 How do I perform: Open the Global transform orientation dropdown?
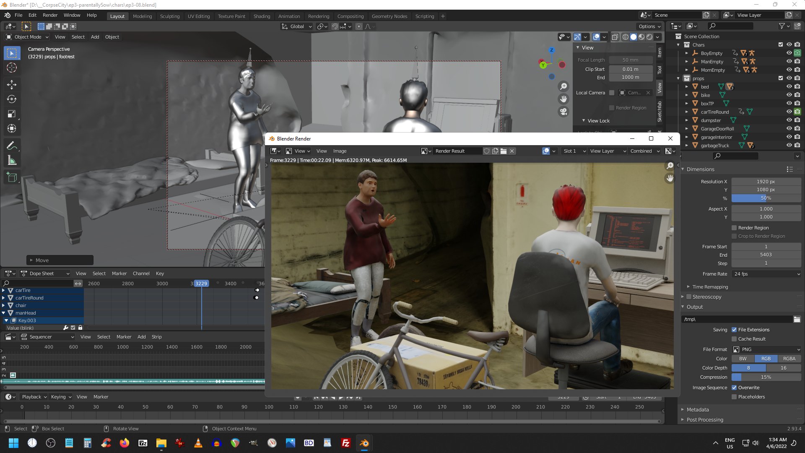pyautogui.click(x=297, y=26)
